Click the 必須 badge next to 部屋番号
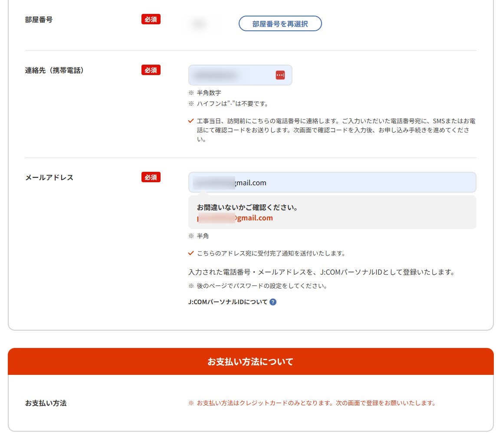 (151, 20)
